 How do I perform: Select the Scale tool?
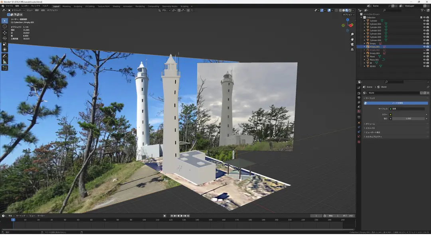coord(5,44)
